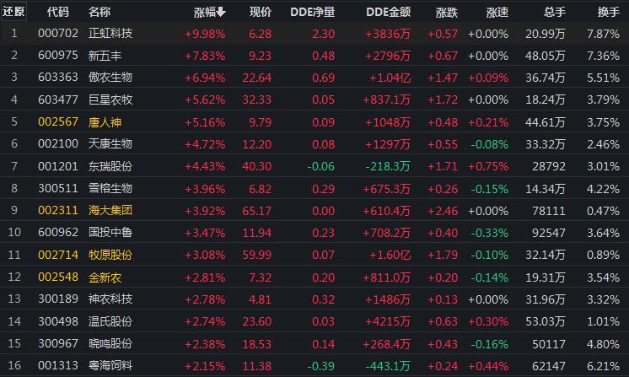
Task: Select the 温氏股份 row
Action: coord(110,321)
